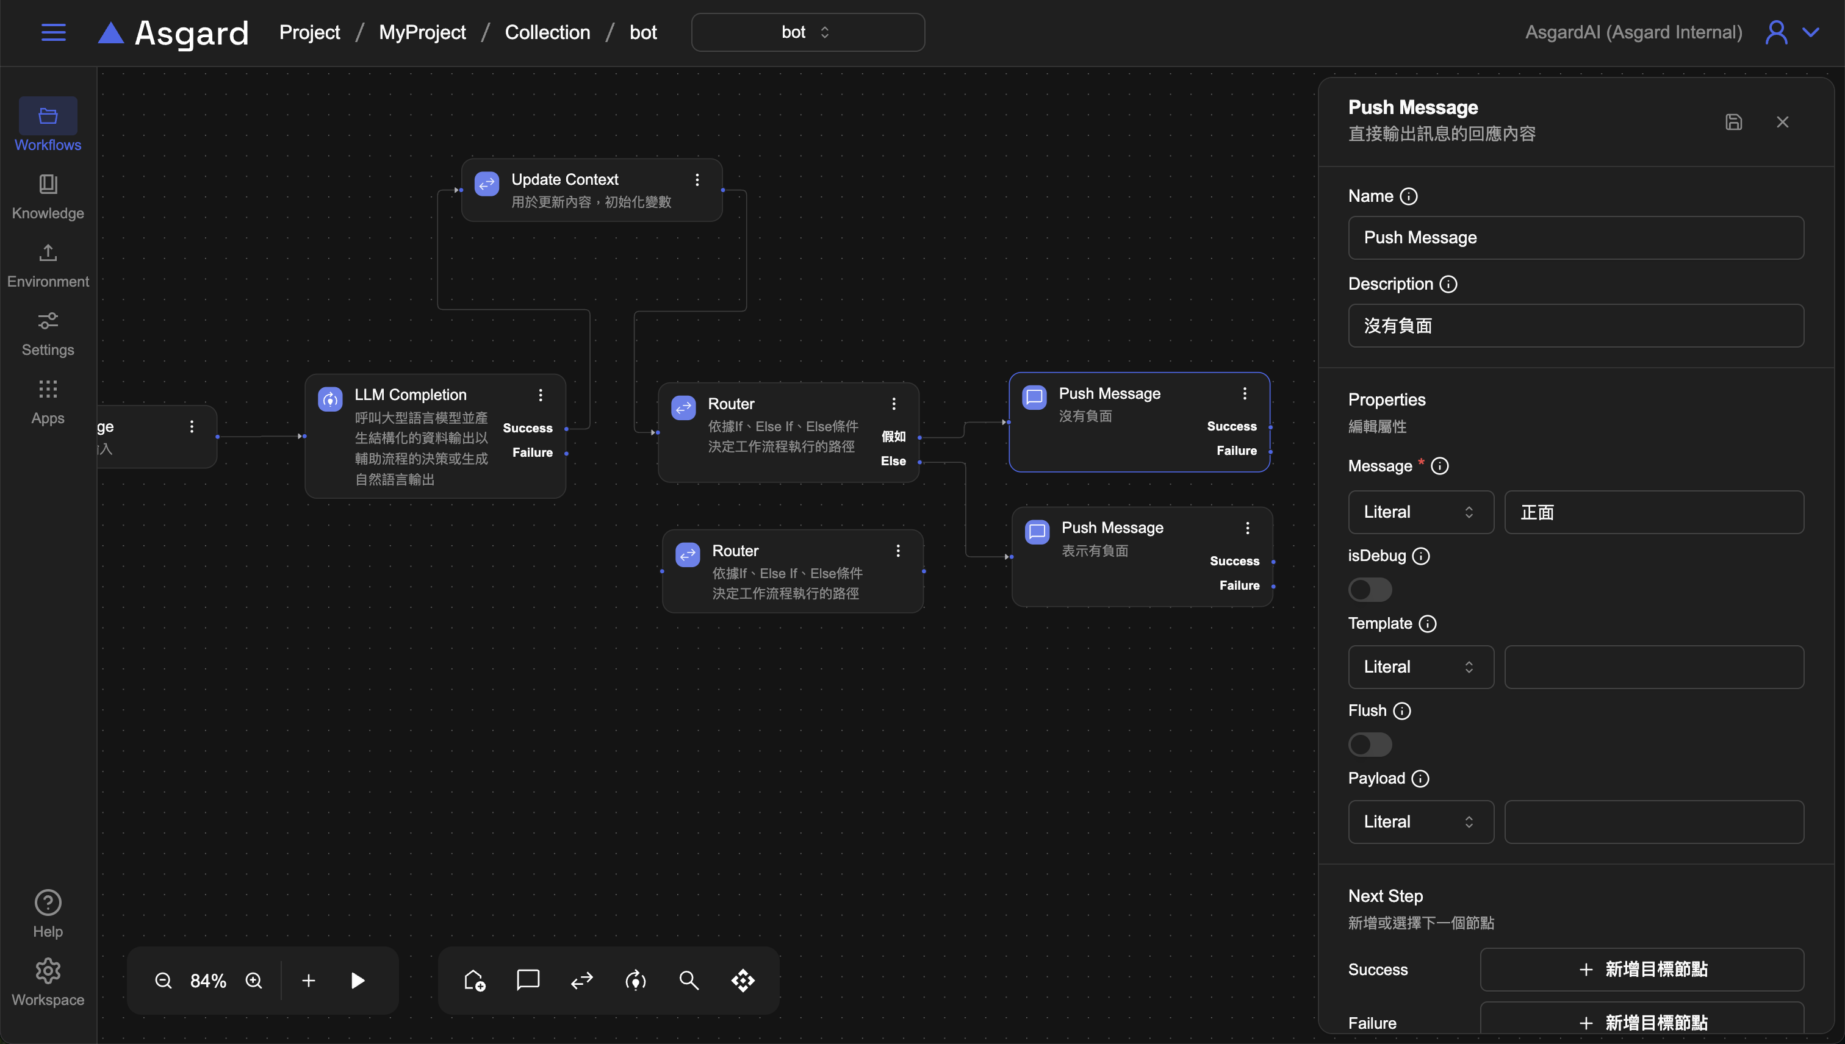Toggle the isDebug switch
Screen dimensions: 1845x1044
(1369, 590)
